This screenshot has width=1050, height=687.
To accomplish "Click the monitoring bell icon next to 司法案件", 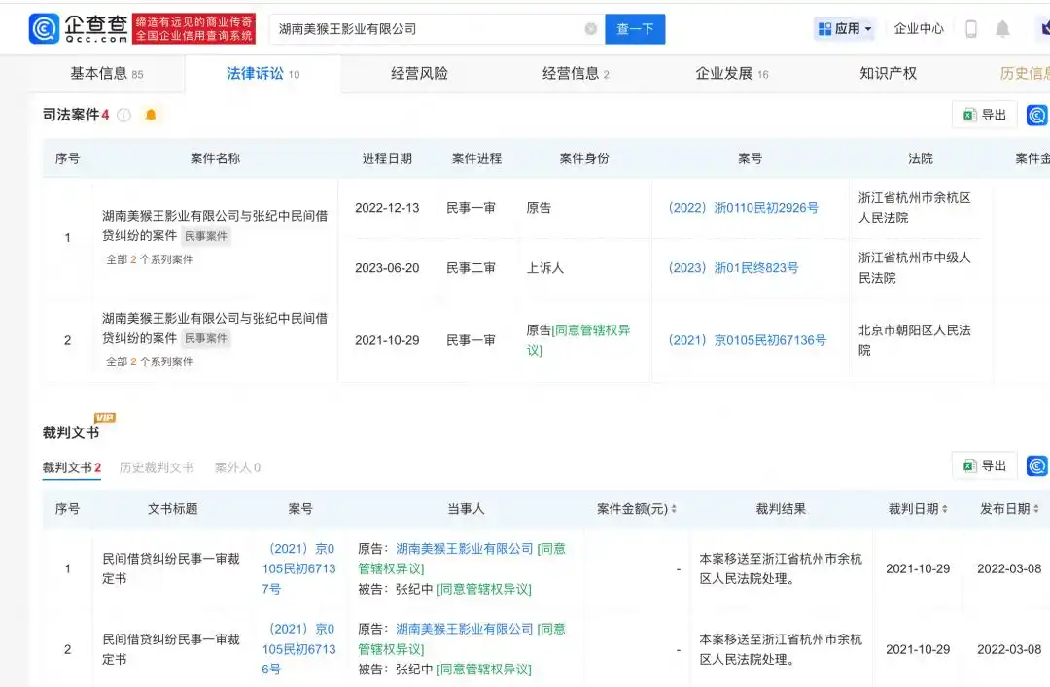I will [151, 114].
